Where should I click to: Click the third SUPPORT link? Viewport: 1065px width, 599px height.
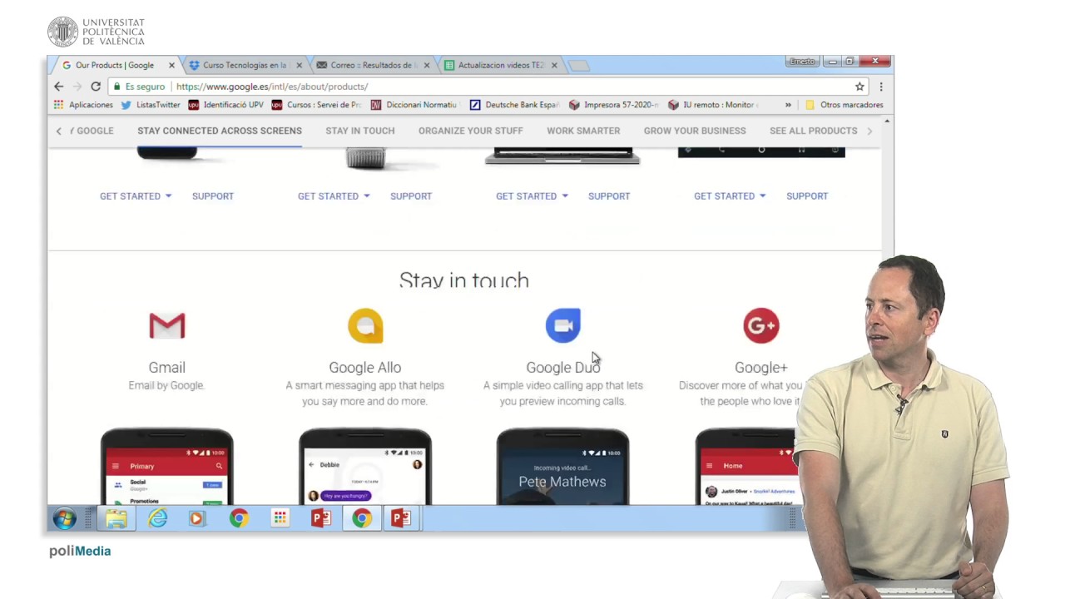609,196
